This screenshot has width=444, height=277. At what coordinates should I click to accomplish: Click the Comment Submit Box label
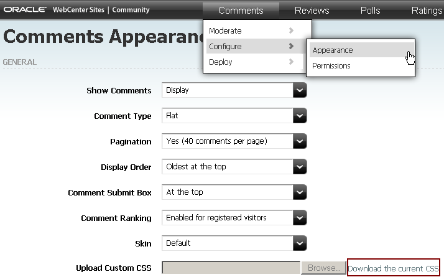(109, 192)
